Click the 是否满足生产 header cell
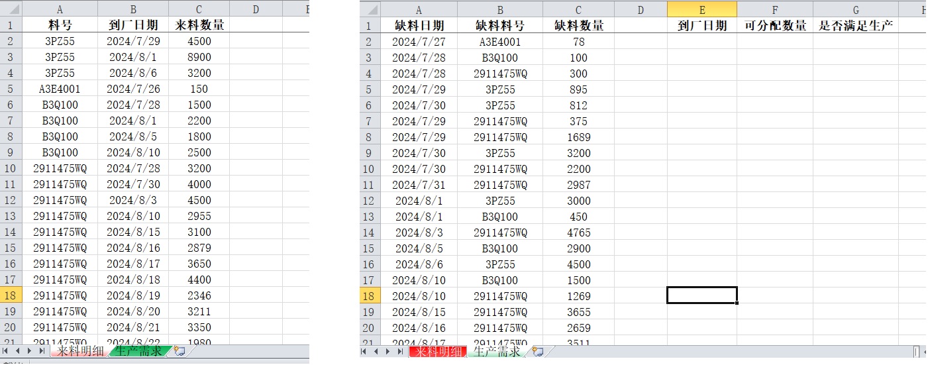The image size is (928, 365). coord(856,25)
